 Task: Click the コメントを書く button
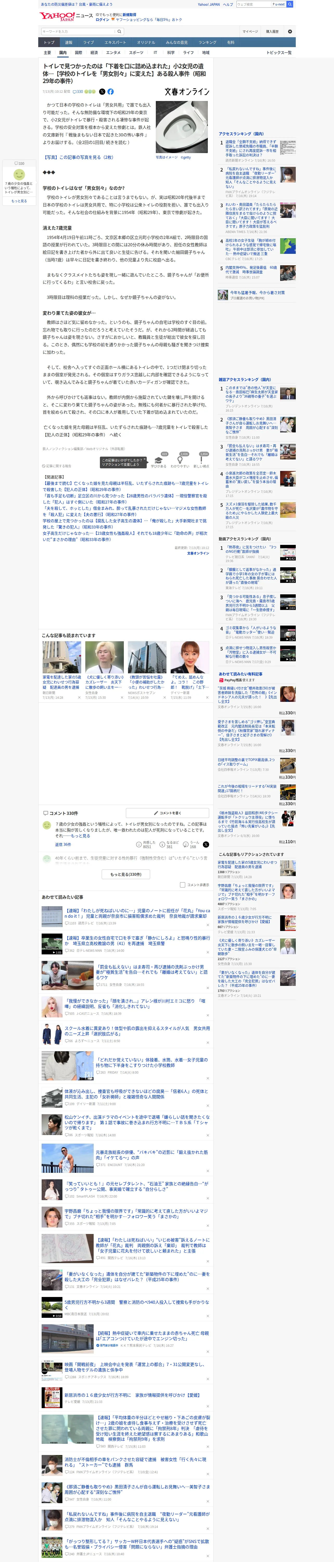click(168, 813)
